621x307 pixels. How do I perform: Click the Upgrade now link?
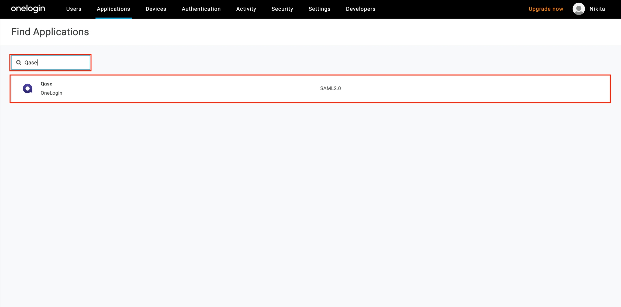[x=546, y=9]
